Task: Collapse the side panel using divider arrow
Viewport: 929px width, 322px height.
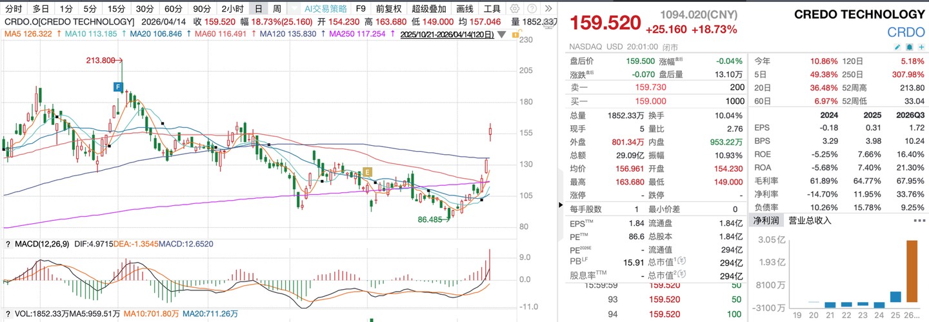Action: pyautogui.click(x=560, y=205)
